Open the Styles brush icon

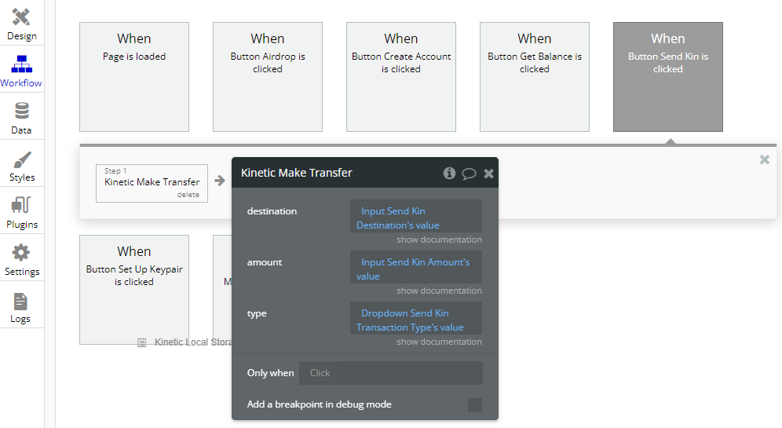[x=21, y=159]
